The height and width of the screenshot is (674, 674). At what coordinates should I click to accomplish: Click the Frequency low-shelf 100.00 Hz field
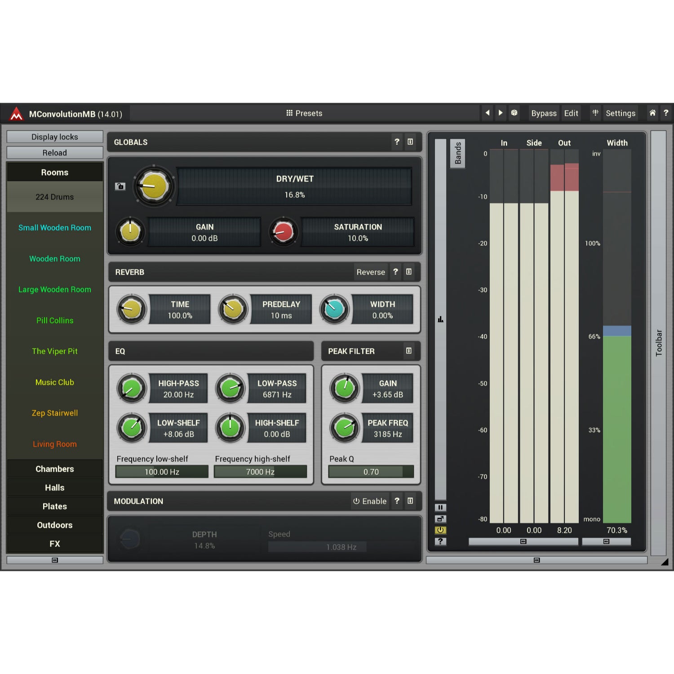[162, 472]
